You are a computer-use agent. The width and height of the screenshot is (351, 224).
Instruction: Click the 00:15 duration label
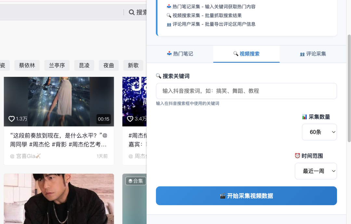(x=104, y=119)
